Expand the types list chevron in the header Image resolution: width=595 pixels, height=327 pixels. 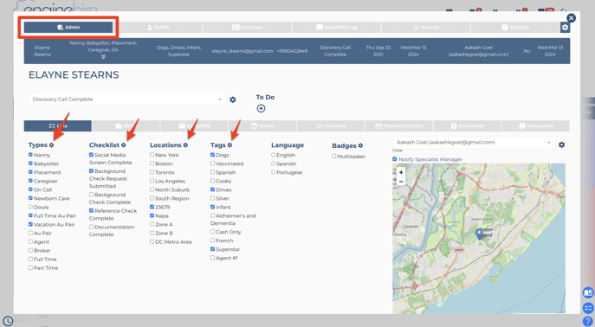(x=103, y=56)
